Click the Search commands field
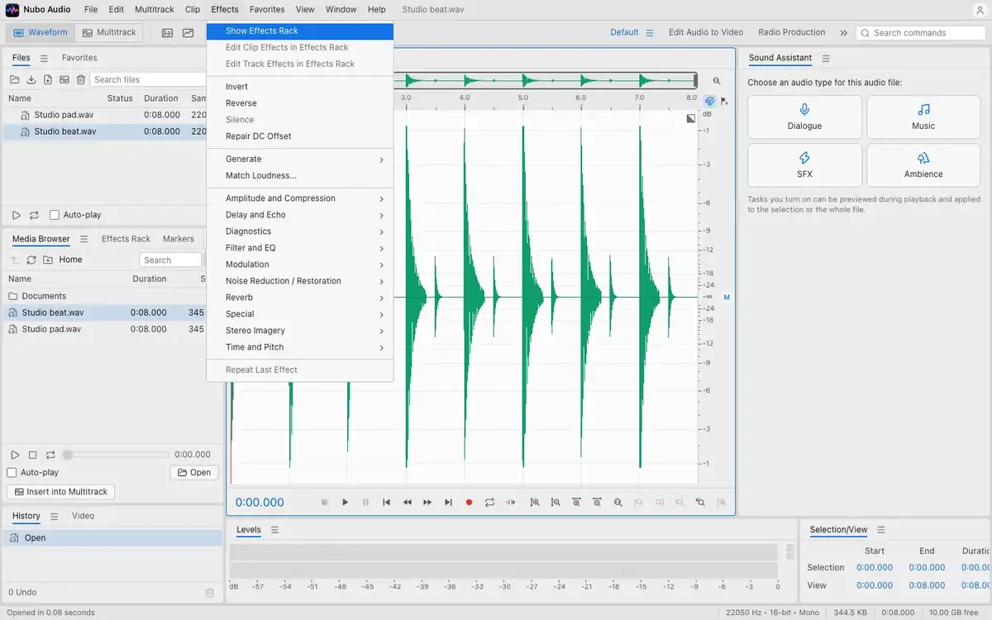The image size is (992, 620). coord(921,33)
